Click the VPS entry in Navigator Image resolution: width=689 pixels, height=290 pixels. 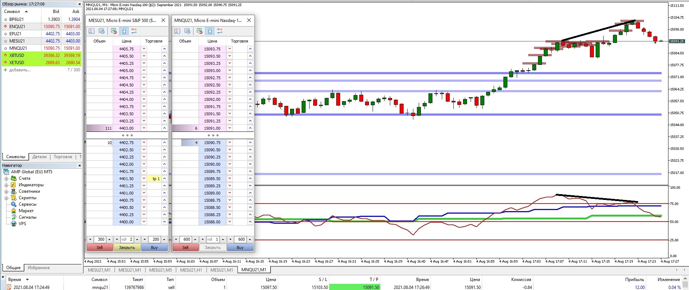[22, 224]
